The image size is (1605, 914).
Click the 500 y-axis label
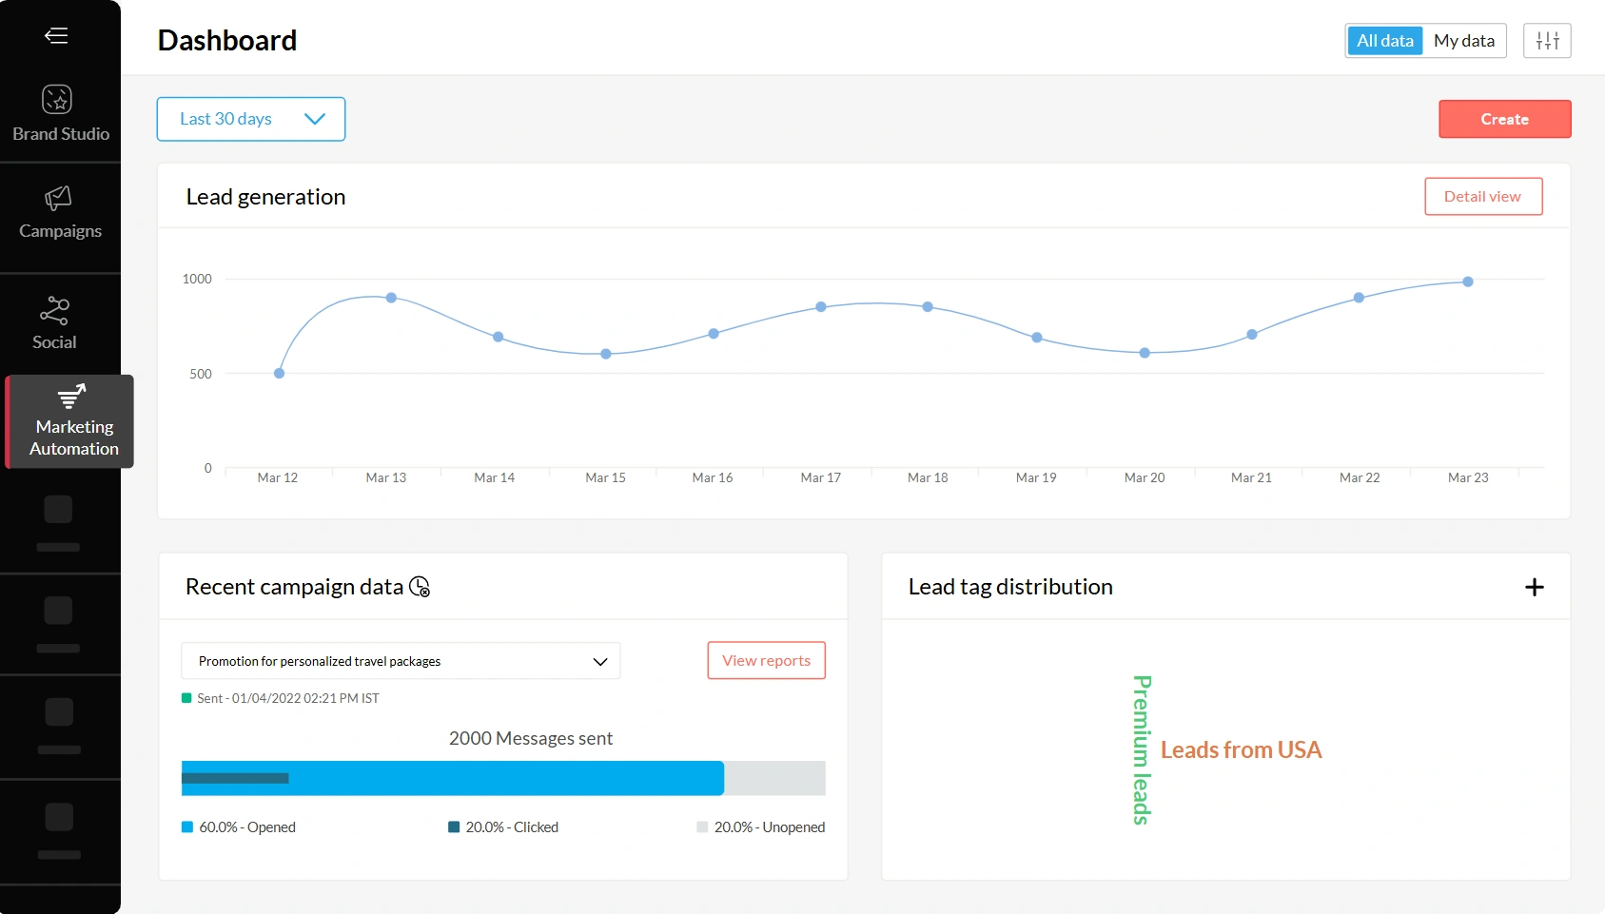tap(201, 374)
